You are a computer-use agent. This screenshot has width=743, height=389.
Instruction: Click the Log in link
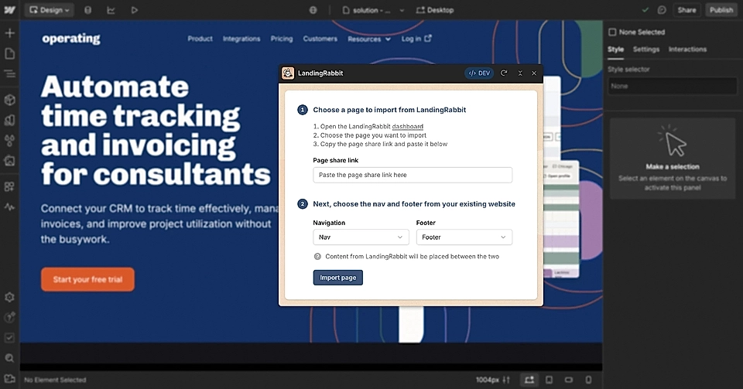click(x=416, y=39)
